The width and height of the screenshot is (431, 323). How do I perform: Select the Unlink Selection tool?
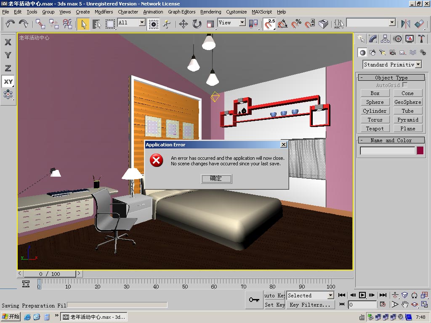click(54, 24)
